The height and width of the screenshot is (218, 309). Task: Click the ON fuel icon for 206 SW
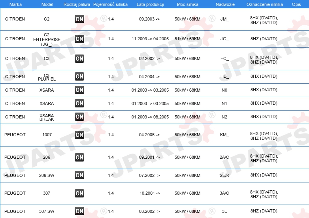(79, 175)
